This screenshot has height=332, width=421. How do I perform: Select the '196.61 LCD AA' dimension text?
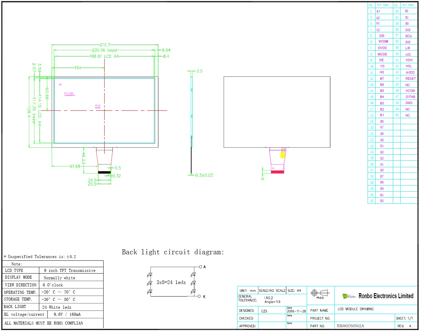tap(105, 56)
